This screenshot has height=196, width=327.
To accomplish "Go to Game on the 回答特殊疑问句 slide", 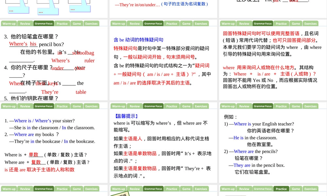I will (296, 24).
